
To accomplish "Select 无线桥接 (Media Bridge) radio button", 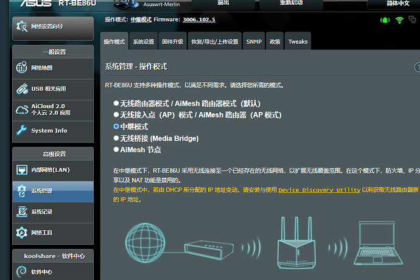I will (x=116, y=138).
